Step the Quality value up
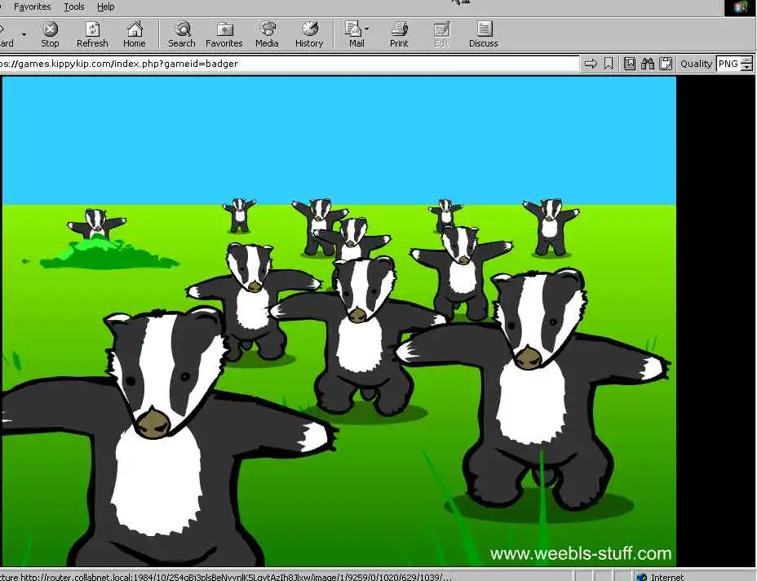 pos(747,60)
